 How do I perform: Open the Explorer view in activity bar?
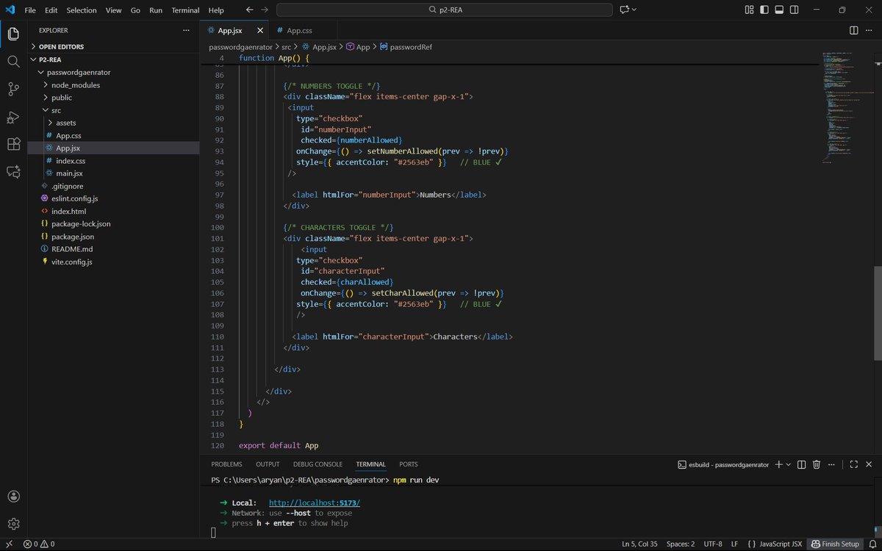[13, 34]
